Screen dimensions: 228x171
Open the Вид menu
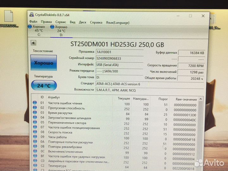[73, 22]
